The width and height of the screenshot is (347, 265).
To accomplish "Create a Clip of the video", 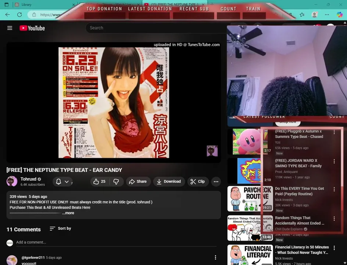I will [x=198, y=181].
